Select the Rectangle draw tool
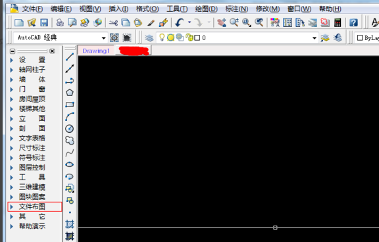The image size is (379, 242). point(70,105)
